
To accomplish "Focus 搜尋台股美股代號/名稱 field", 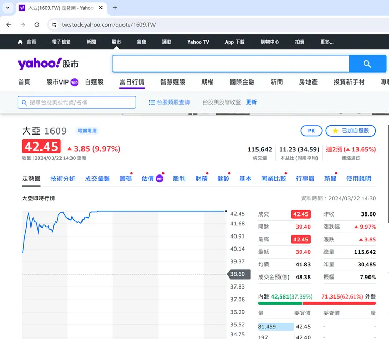I will [x=77, y=102].
